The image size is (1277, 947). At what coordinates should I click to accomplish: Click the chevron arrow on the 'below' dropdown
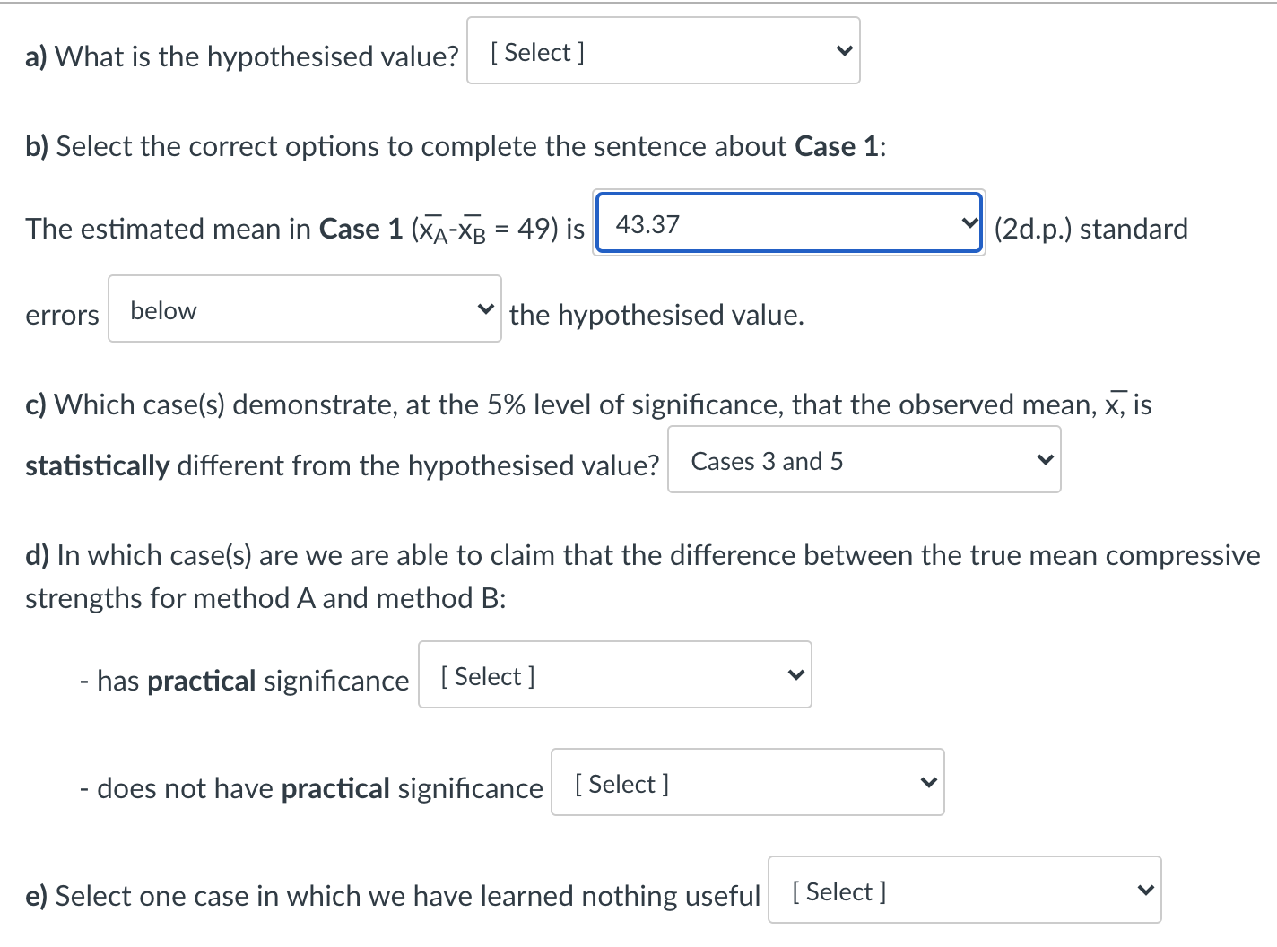[485, 309]
